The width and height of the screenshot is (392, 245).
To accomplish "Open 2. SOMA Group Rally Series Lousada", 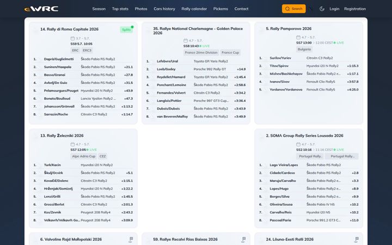I will [x=304, y=136].
